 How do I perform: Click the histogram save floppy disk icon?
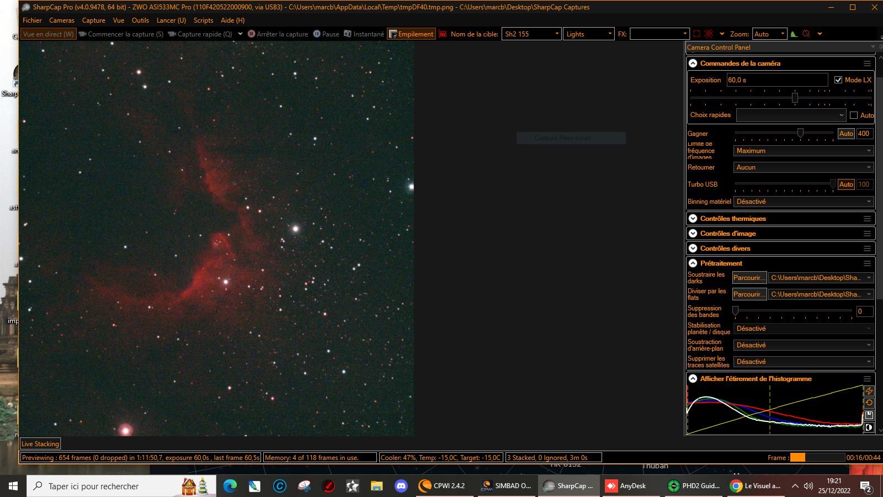[869, 415]
